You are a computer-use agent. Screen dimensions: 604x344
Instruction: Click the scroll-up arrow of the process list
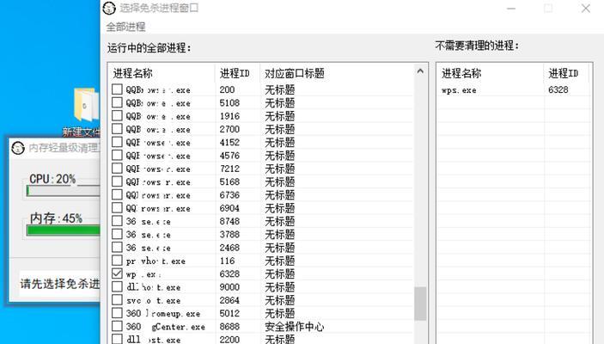click(x=420, y=71)
